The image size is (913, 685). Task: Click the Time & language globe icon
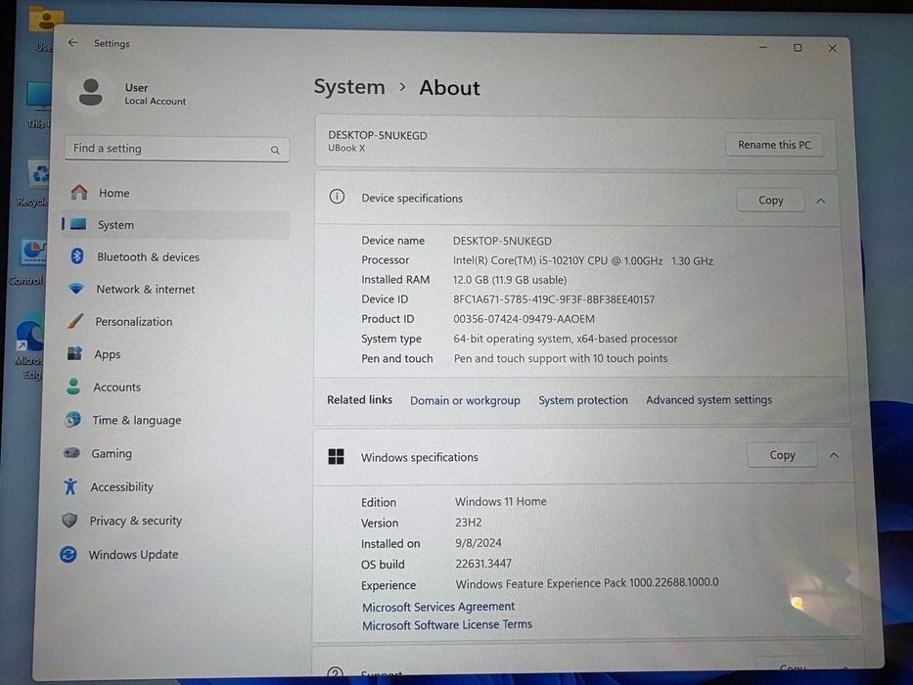pos(72,420)
